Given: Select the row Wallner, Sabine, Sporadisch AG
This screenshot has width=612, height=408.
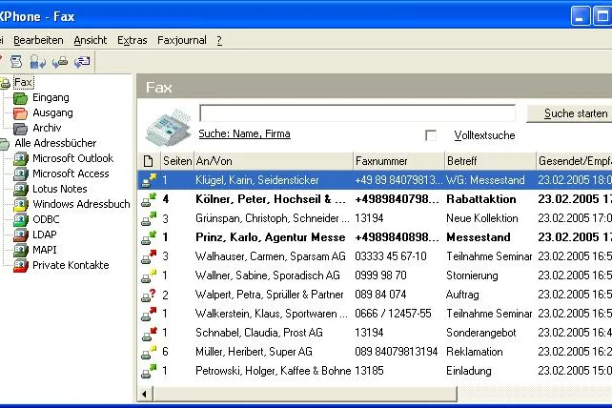Looking at the screenshot, I should click(375, 275).
